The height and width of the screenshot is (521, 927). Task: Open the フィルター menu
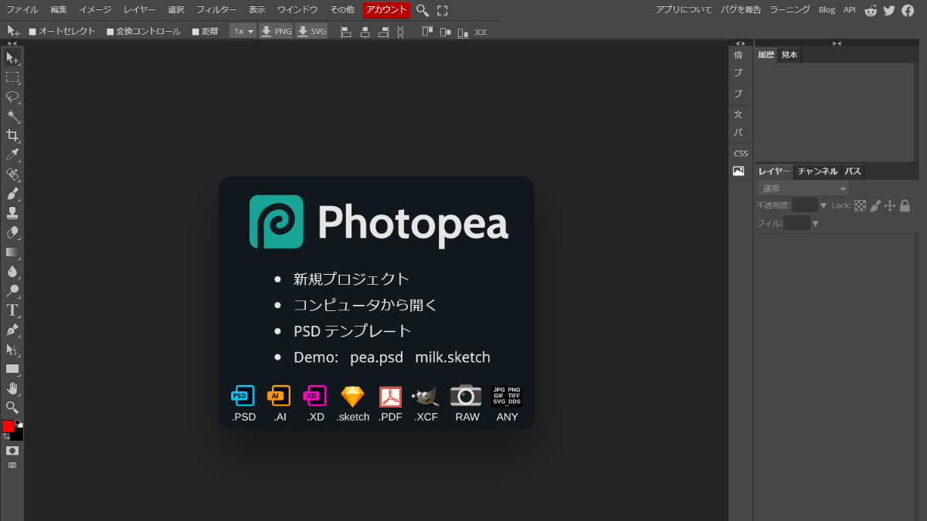point(216,10)
